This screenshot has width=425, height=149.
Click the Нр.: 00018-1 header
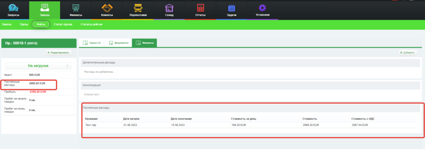39,43
